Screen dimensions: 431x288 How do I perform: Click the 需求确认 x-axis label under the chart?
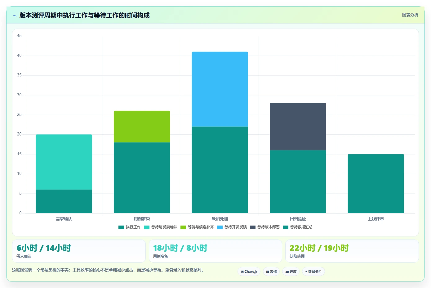(x=64, y=219)
